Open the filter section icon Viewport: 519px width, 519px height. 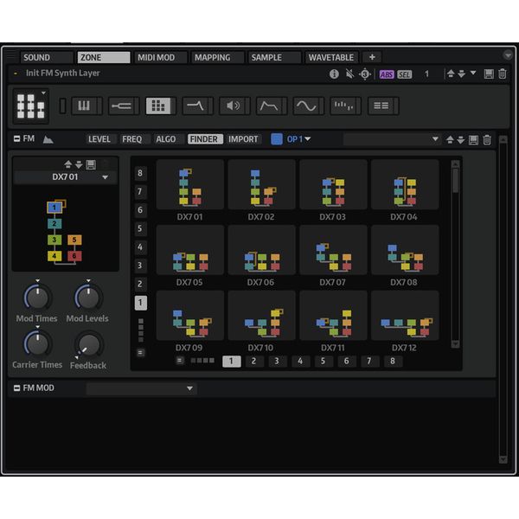(x=196, y=106)
